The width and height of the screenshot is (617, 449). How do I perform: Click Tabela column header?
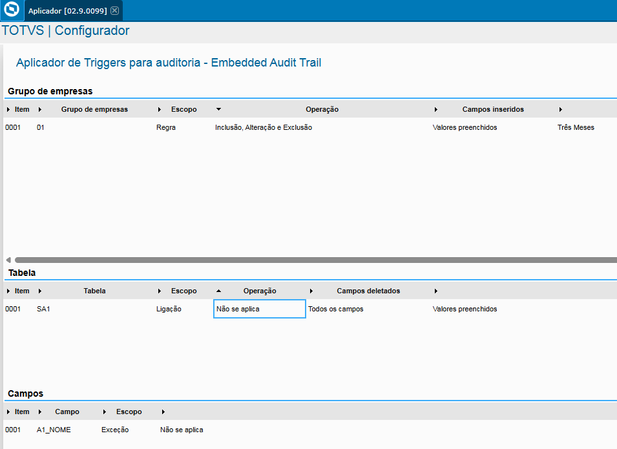point(94,291)
